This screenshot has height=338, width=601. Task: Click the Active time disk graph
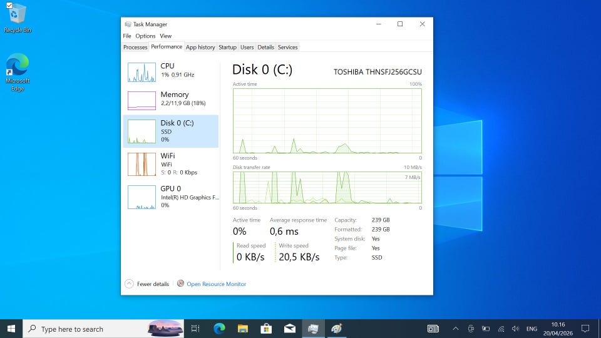tap(327, 121)
